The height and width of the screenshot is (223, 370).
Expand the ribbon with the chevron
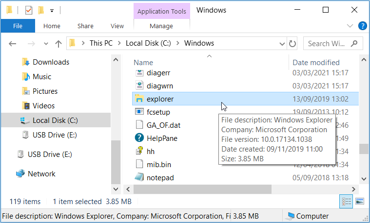click(350, 26)
